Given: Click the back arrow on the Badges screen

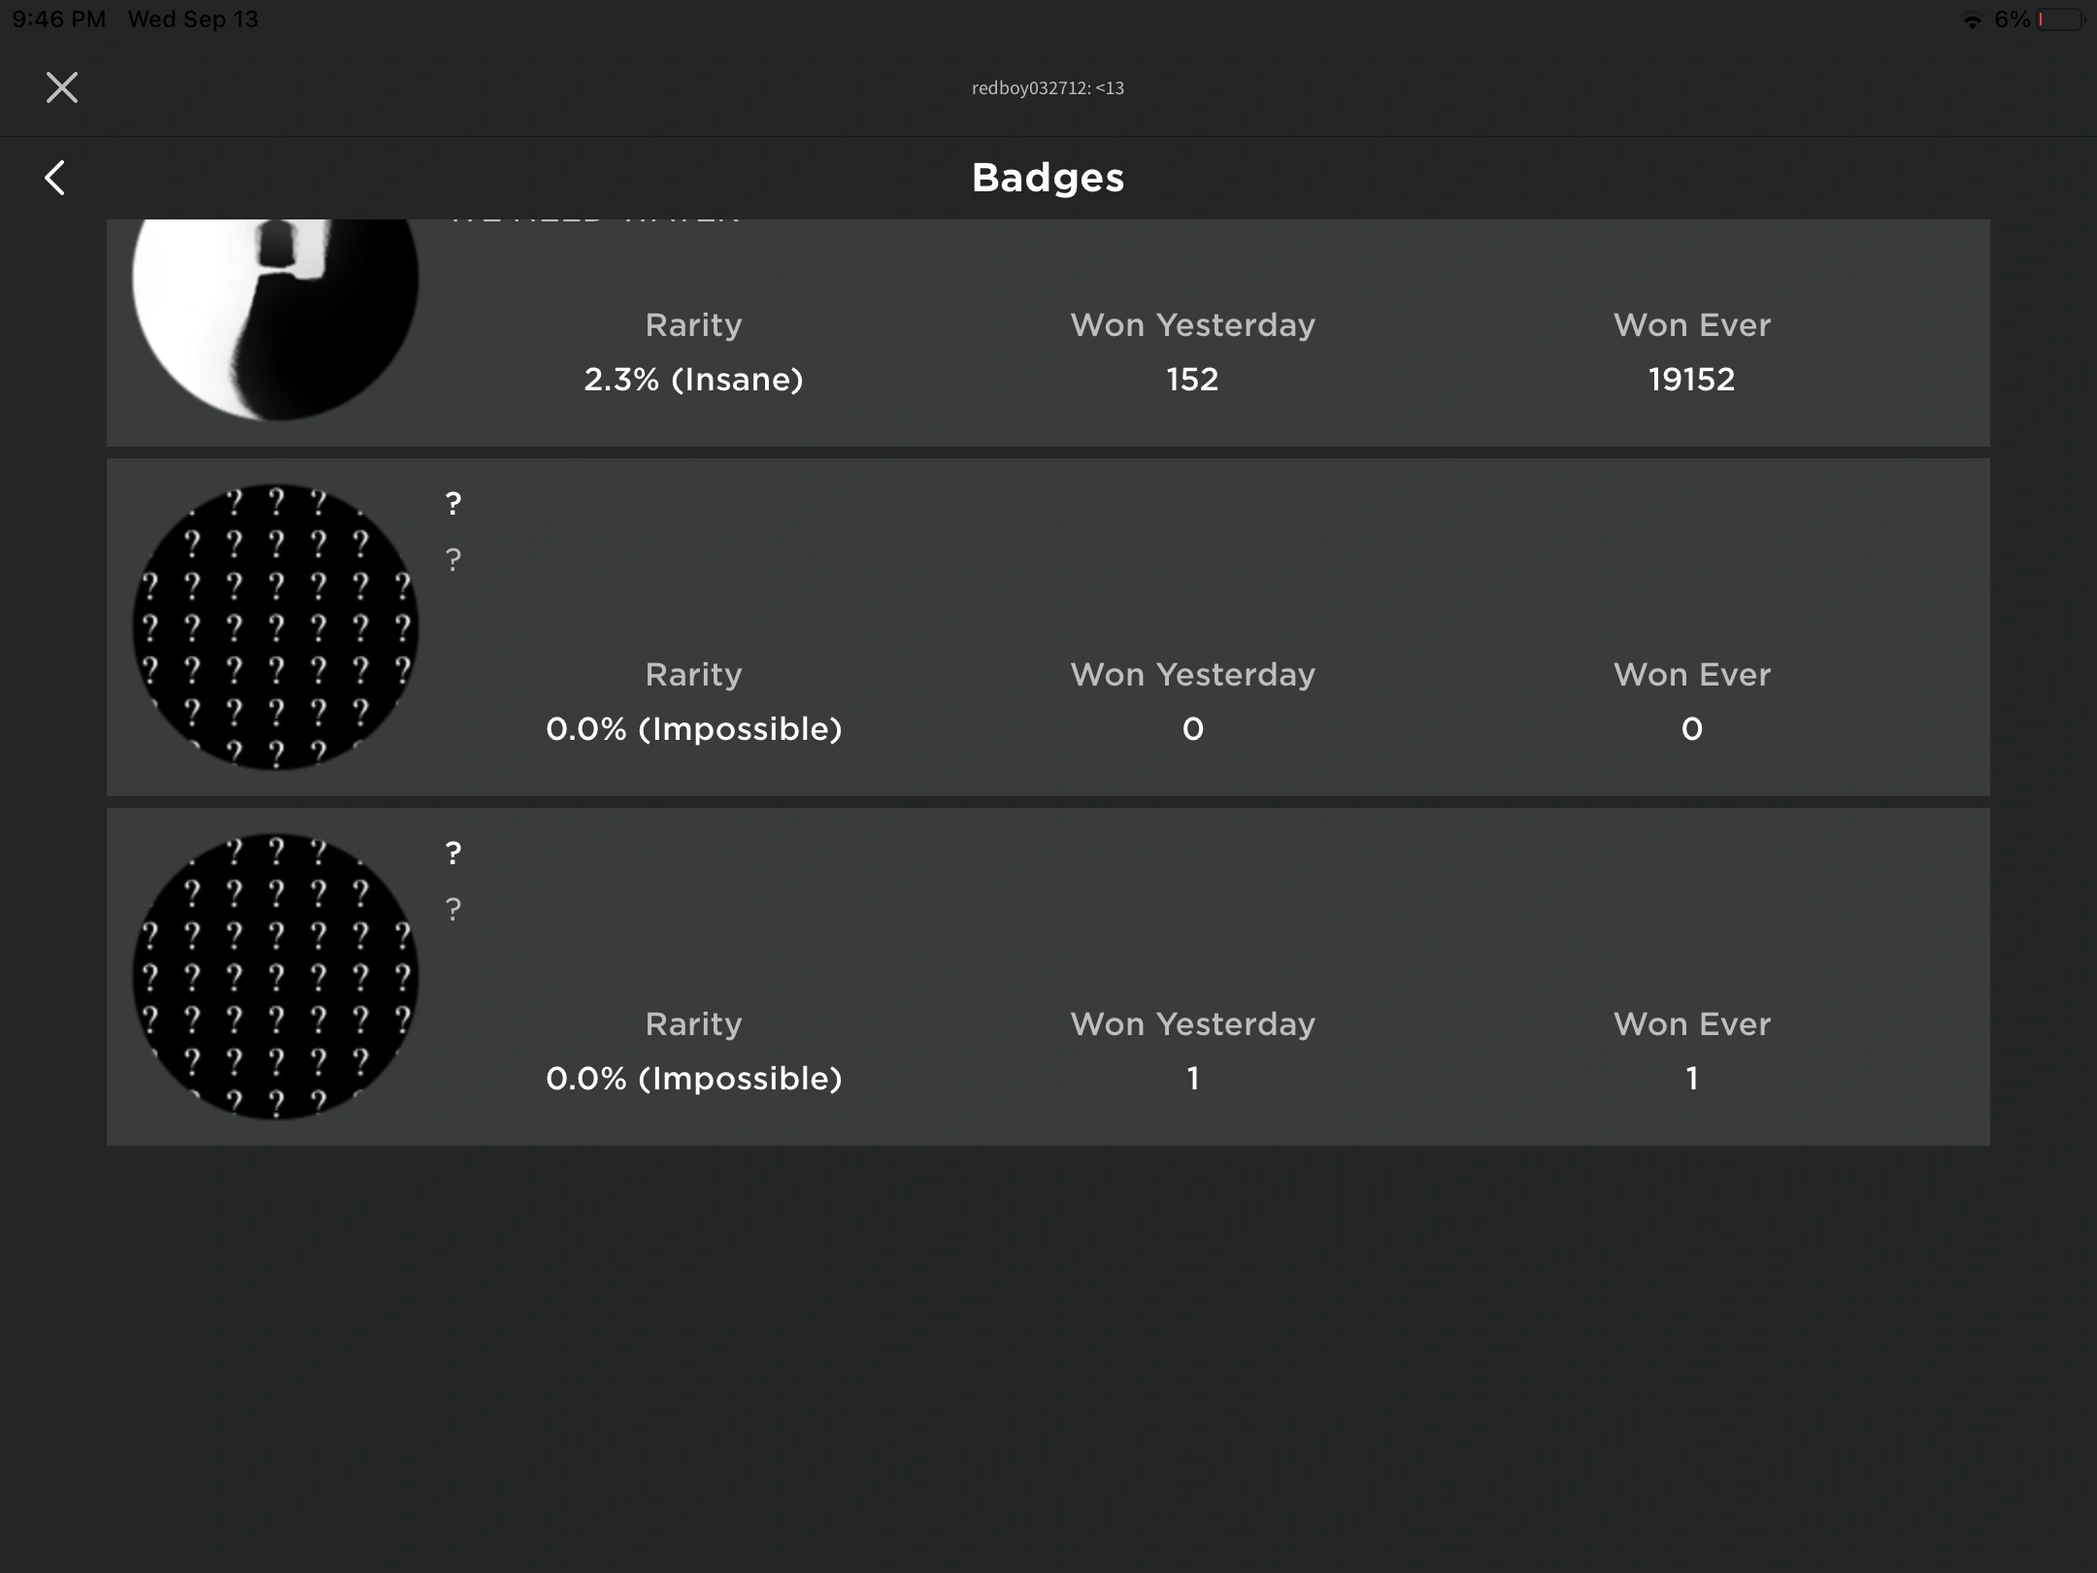Looking at the screenshot, I should [55, 177].
